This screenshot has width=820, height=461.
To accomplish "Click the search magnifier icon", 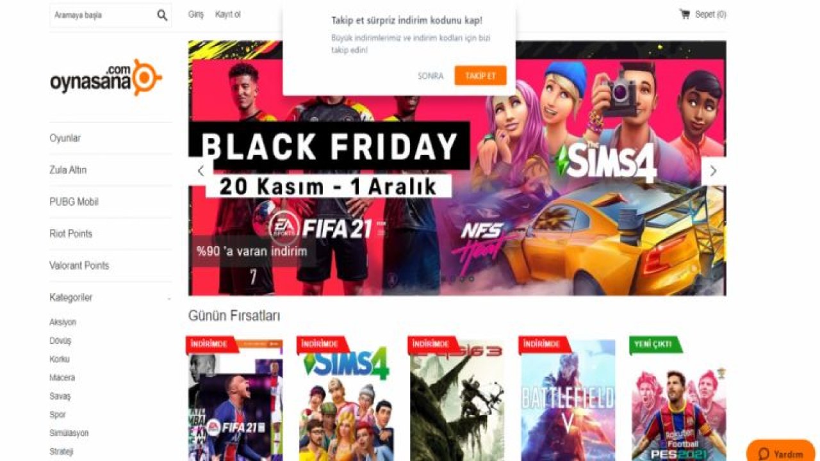I will (162, 15).
